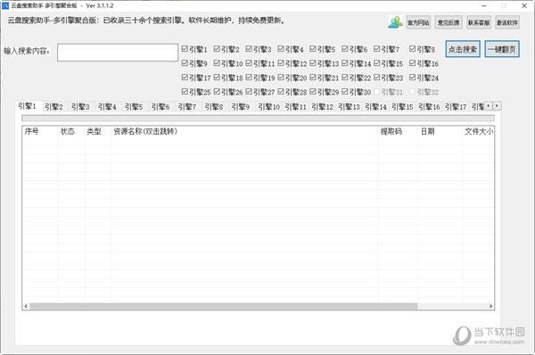
Task: Toggle the 引擎5 checkbox
Action: click(313, 49)
